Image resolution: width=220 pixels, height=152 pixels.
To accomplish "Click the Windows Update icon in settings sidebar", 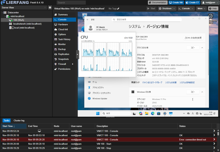I will 89,99.
